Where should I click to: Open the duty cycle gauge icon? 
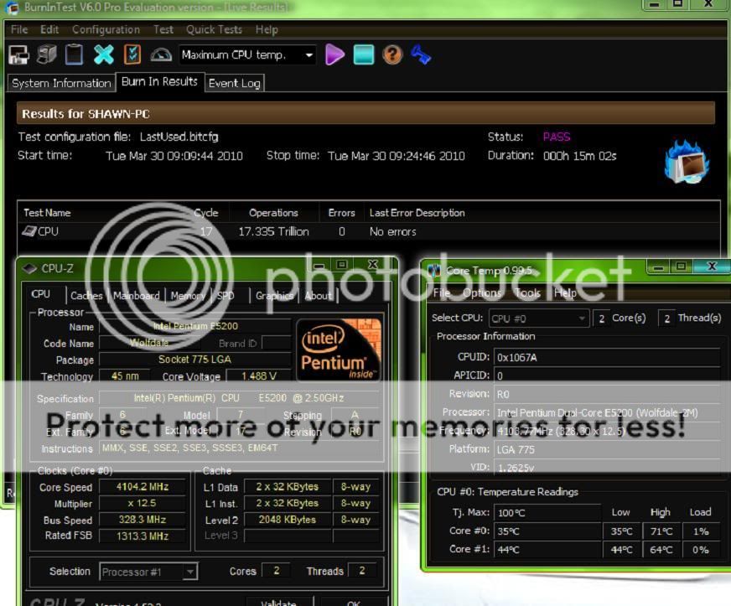pyautogui.click(x=161, y=55)
